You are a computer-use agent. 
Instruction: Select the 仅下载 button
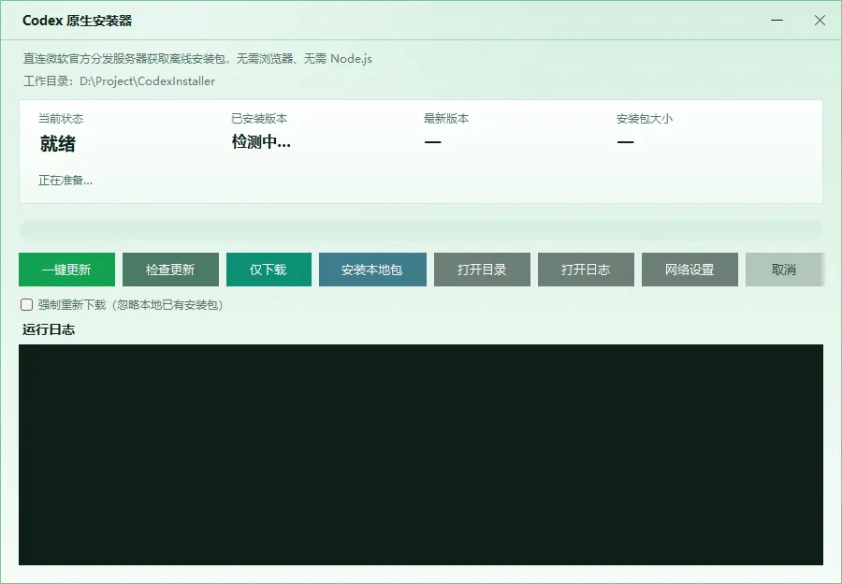point(269,270)
